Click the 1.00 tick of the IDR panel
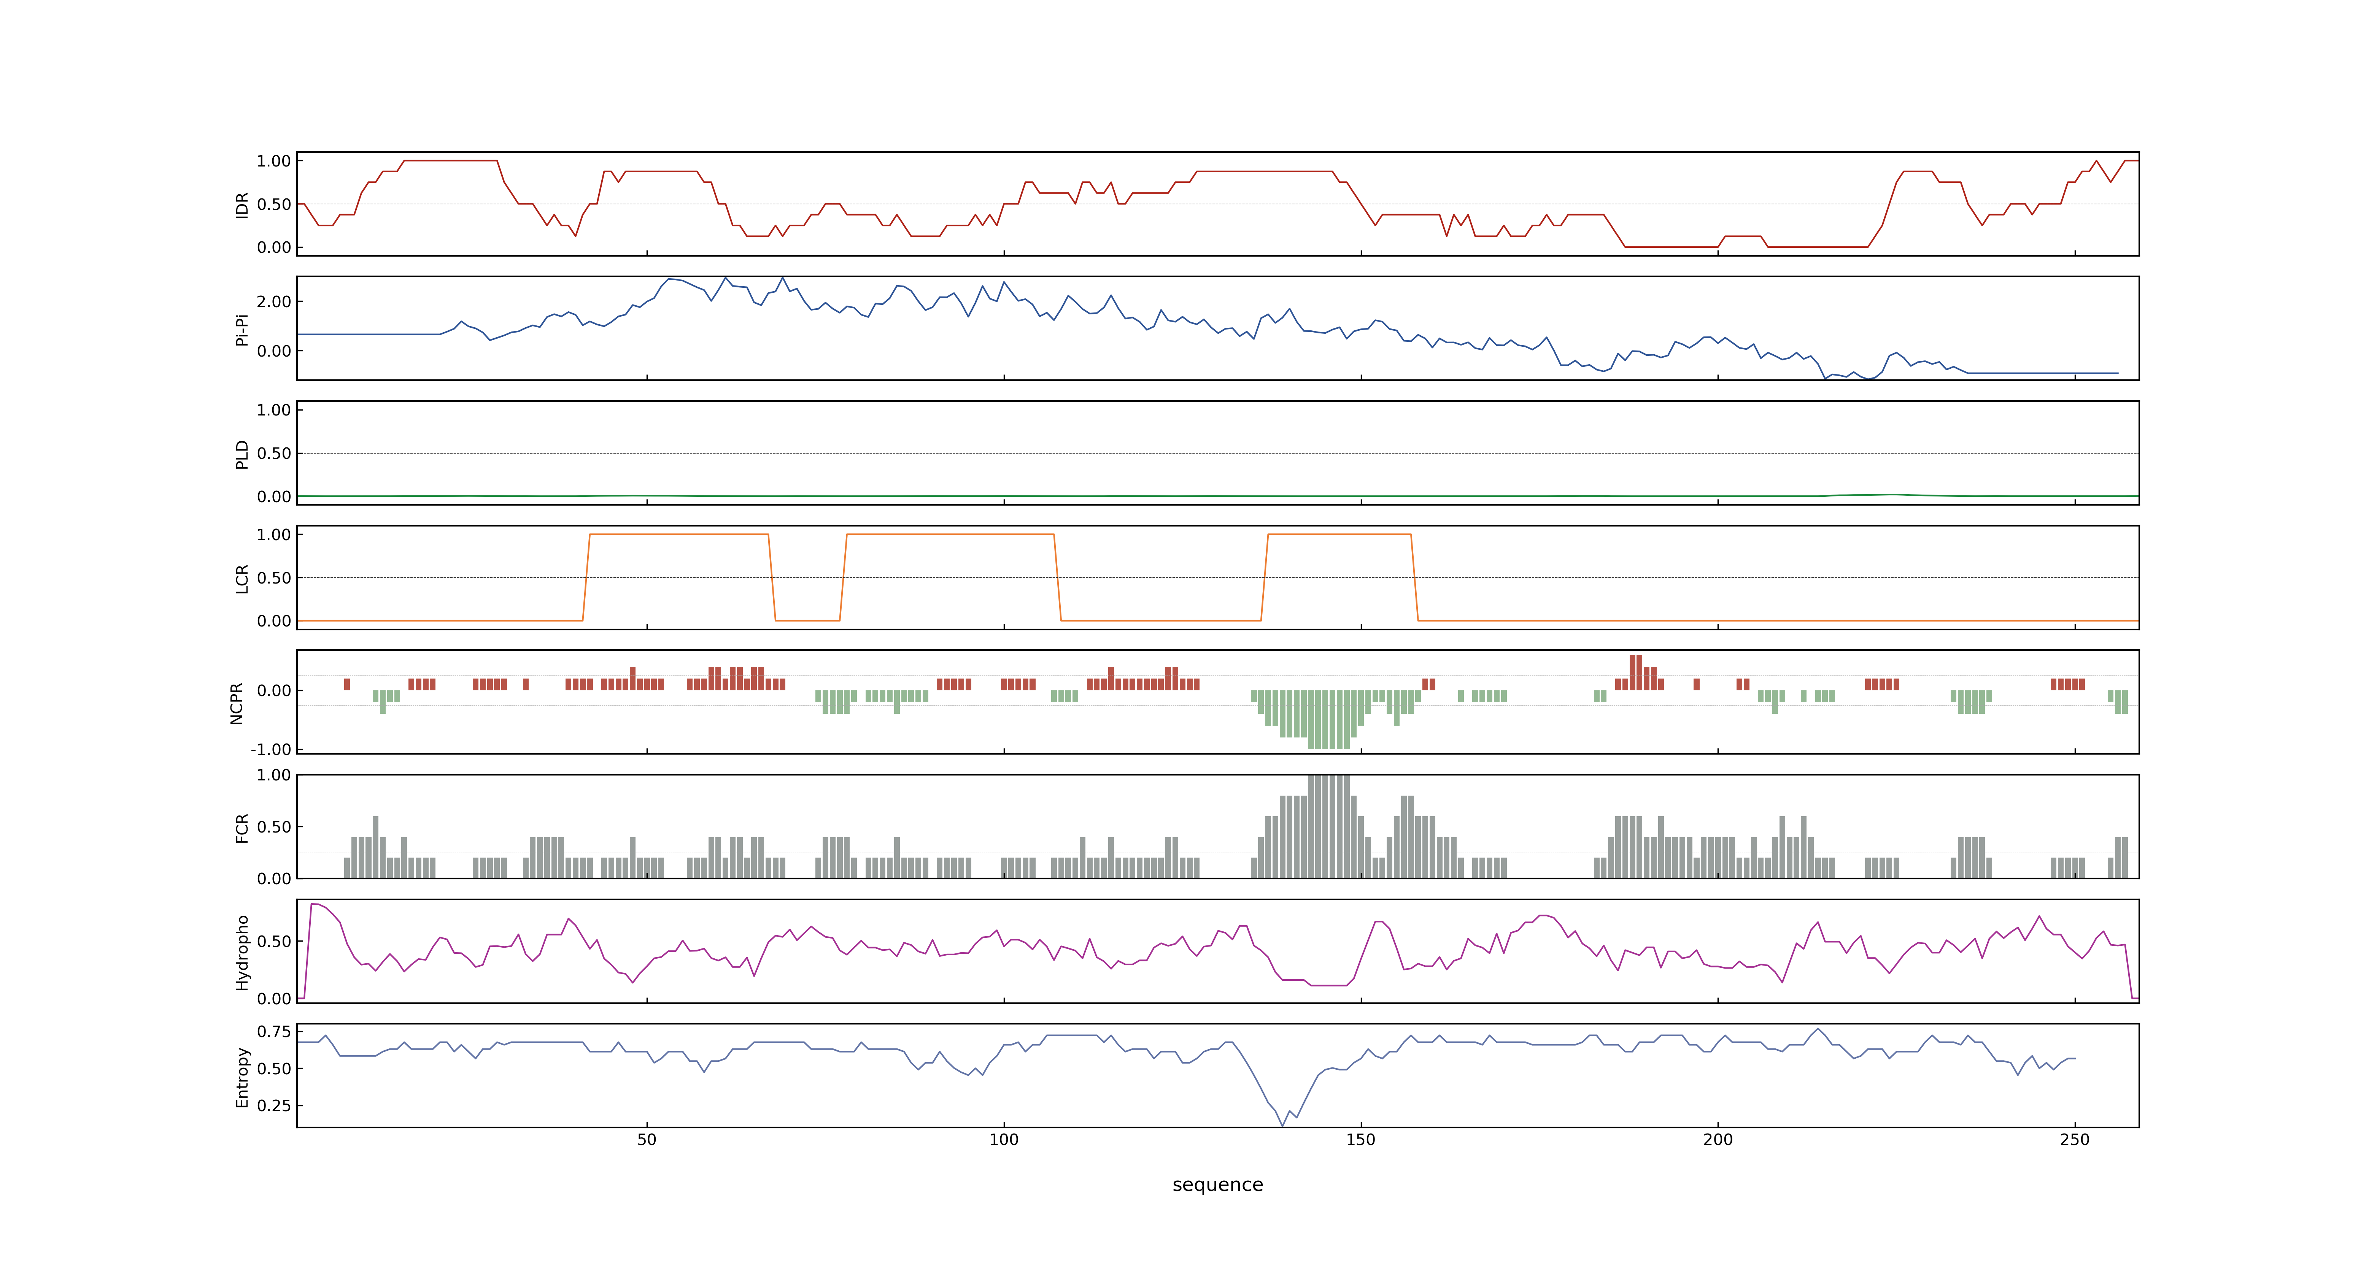Image resolution: width=2377 pixels, height=1267 pixels. coord(274,162)
